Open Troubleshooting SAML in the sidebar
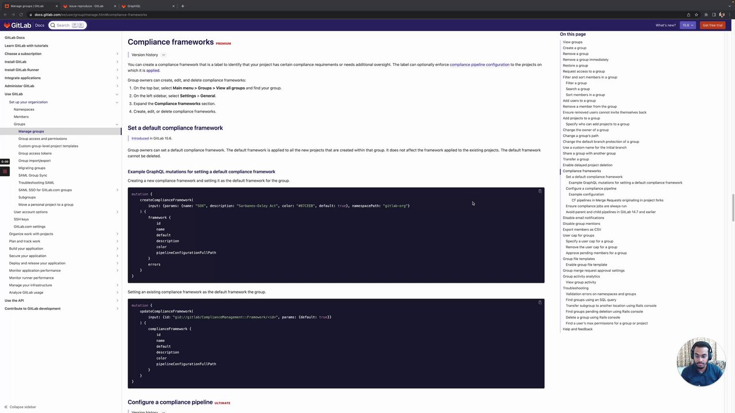 click(36, 182)
